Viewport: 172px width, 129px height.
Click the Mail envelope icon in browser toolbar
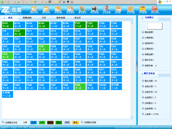pos(41,2)
